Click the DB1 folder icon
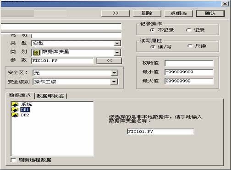This screenshot has width=231, height=170. pos(15,110)
